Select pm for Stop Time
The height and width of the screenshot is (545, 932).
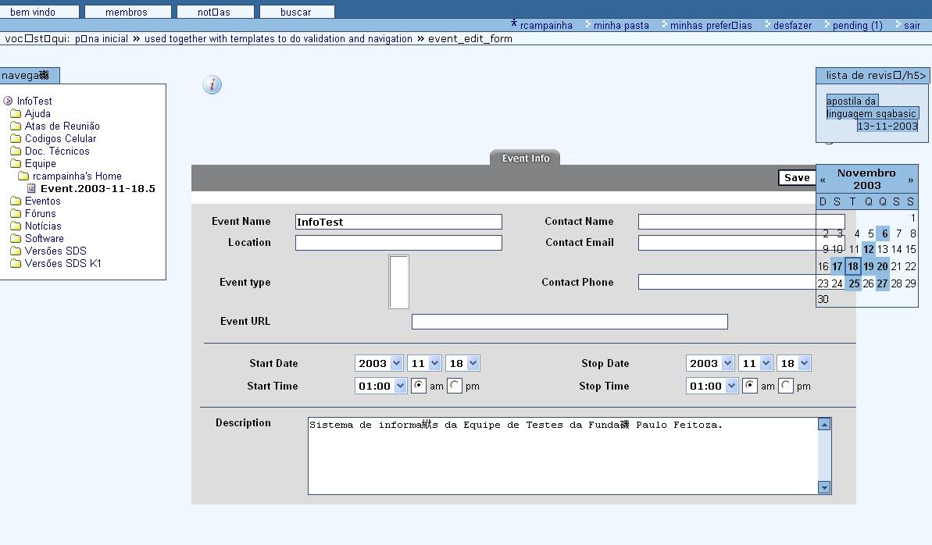coord(786,386)
